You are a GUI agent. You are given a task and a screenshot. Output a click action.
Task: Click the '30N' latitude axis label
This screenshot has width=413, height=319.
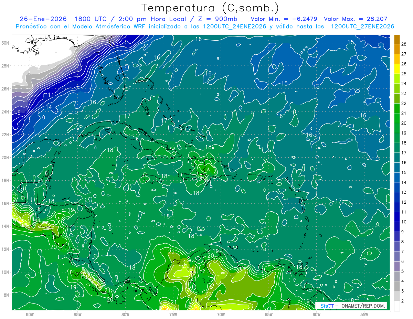[5, 43]
